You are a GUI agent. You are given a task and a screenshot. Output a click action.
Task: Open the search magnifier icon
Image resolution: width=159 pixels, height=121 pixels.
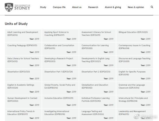[152, 7]
